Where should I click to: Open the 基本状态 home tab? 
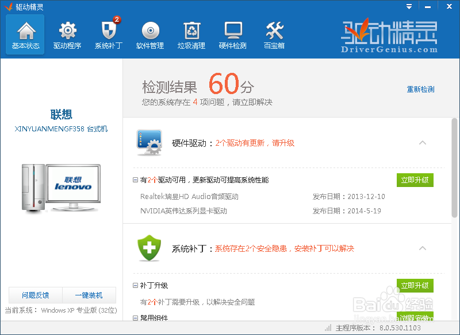pos(25,34)
